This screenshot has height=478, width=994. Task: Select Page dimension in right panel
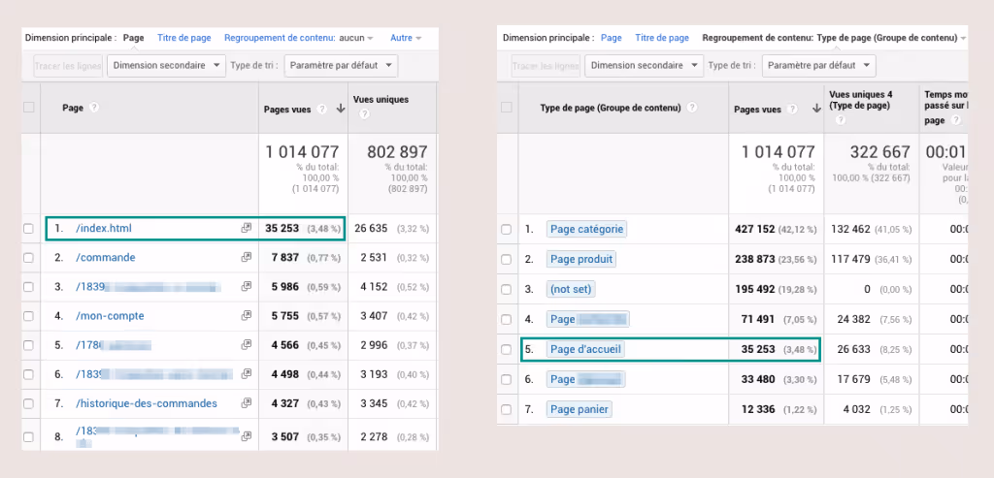click(612, 38)
